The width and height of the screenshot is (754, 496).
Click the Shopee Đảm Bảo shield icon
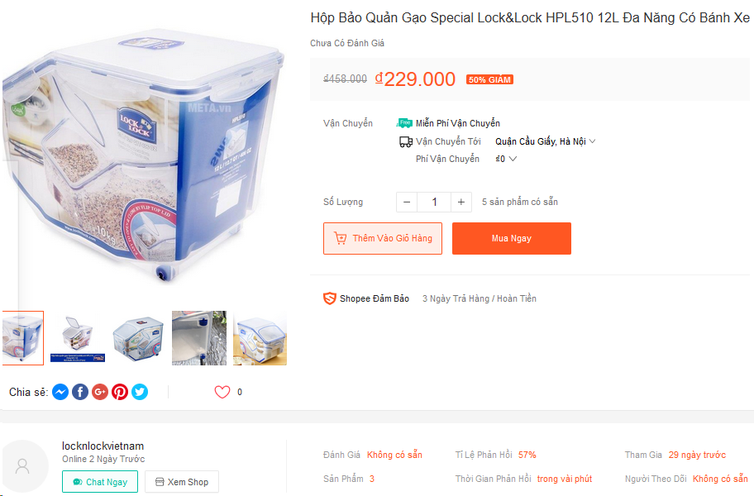(x=330, y=298)
